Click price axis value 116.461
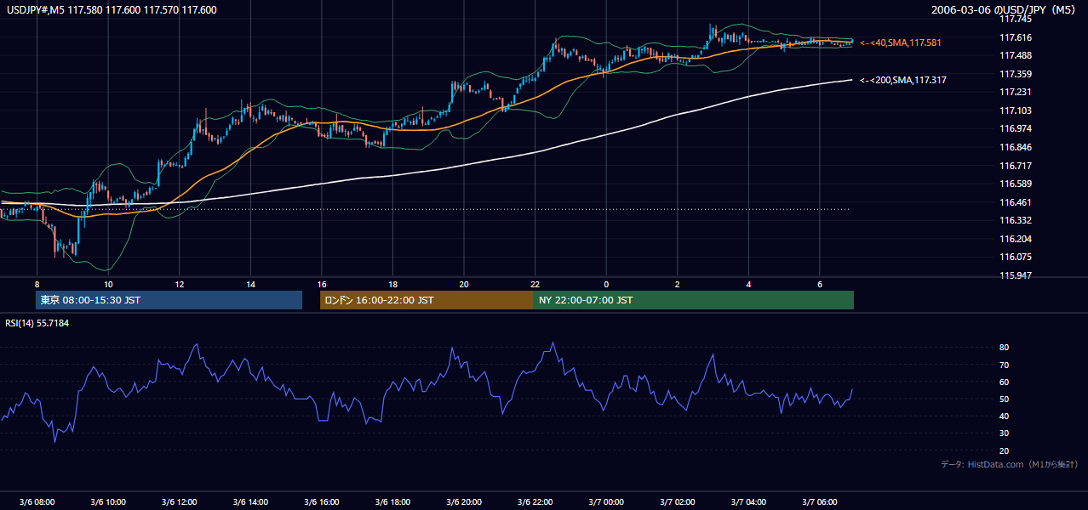This screenshot has width=1088, height=510. pyautogui.click(x=1016, y=202)
